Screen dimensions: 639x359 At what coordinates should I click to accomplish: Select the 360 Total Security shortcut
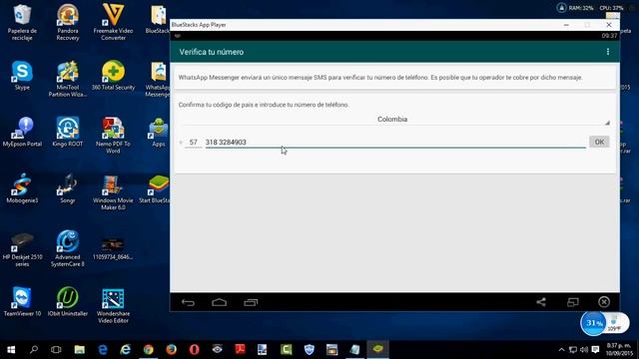pyautogui.click(x=113, y=76)
